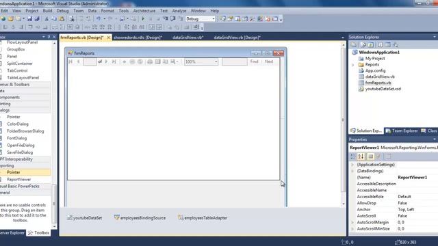Image resolution: width=438 pixels, height=246 pixels.
Task: Open the Project menu
Action: coord(32,11)
